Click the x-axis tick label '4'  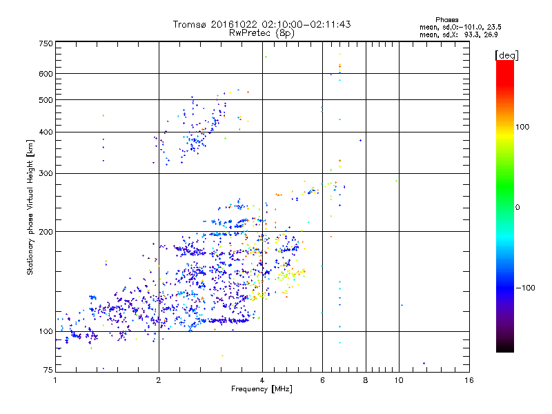(262, 380)
